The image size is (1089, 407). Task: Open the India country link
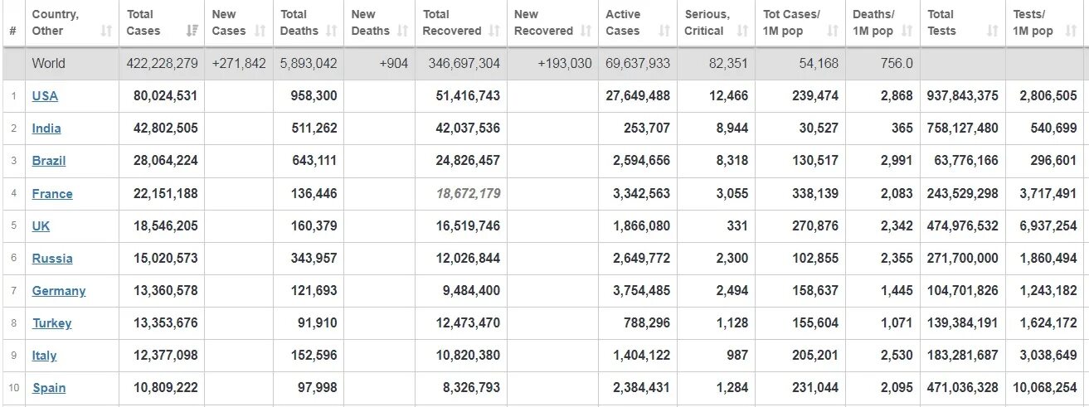(46, 128)
